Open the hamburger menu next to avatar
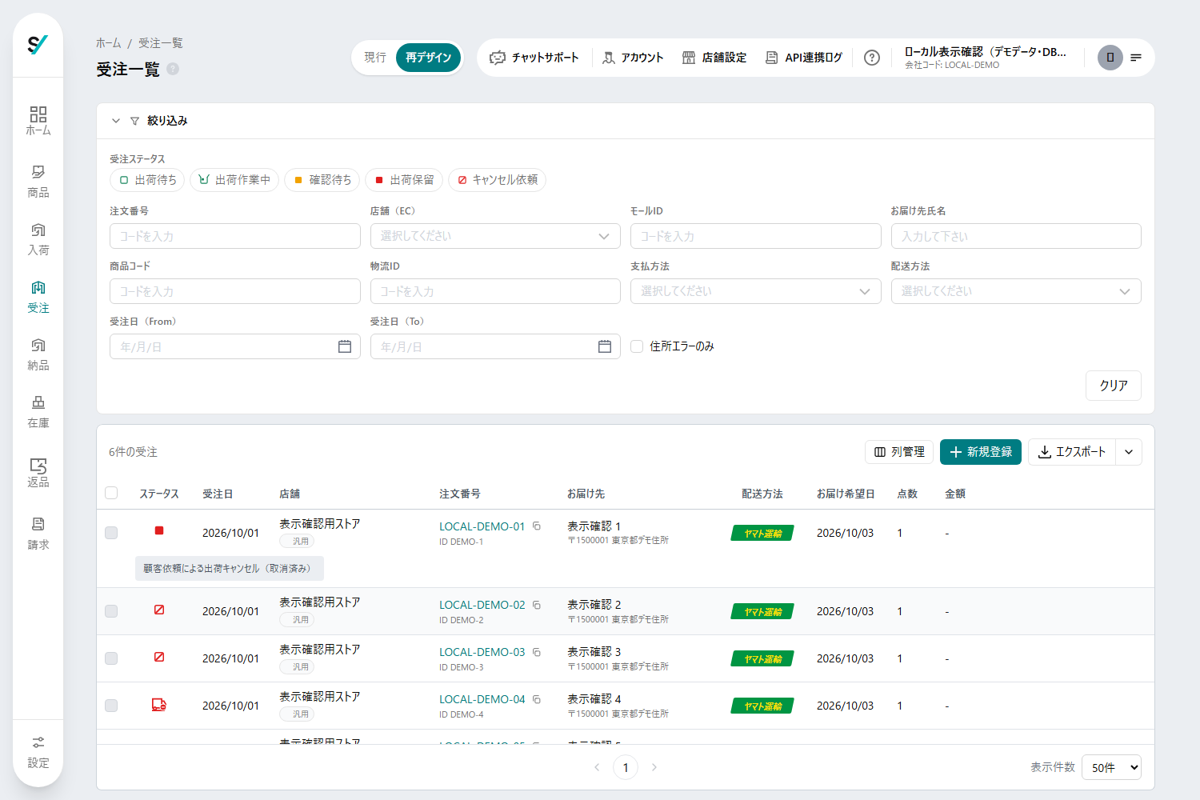This screenshot has height=800, width=1200. point(1136,58)
